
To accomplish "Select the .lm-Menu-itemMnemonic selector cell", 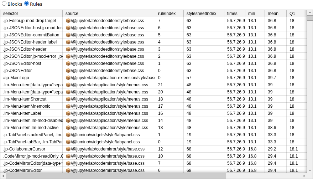I will 31,106.
